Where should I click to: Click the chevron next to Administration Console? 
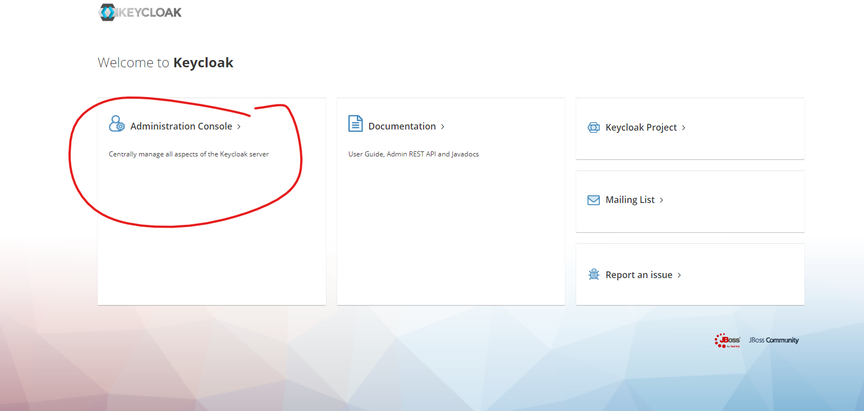pyautogui.click(x=239, y=127)
